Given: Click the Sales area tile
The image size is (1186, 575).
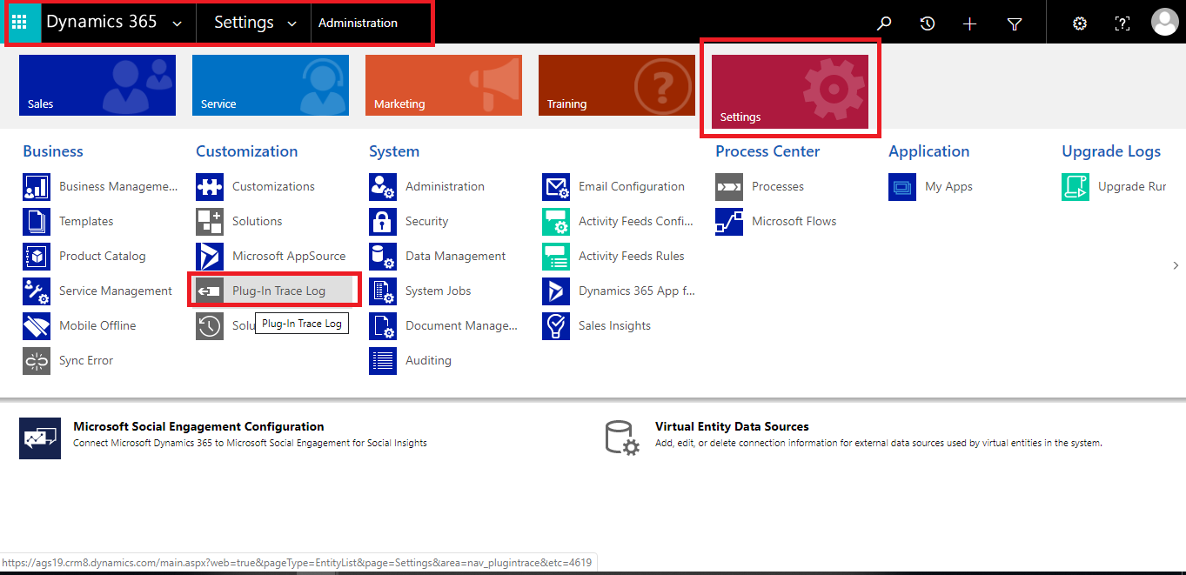Looking at the screenshot, I should click(97, 84).
